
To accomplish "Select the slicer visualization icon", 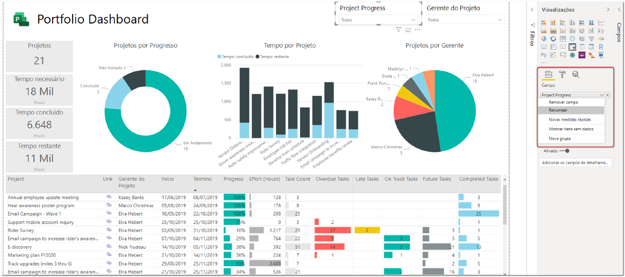I will coord(572,47).
